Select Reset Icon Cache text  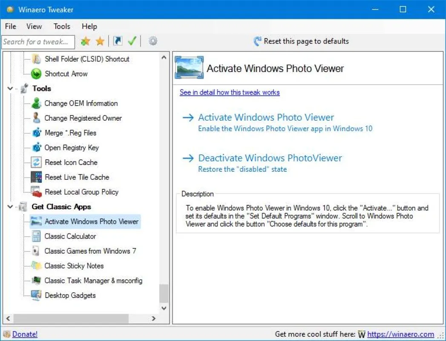[71, 162]
